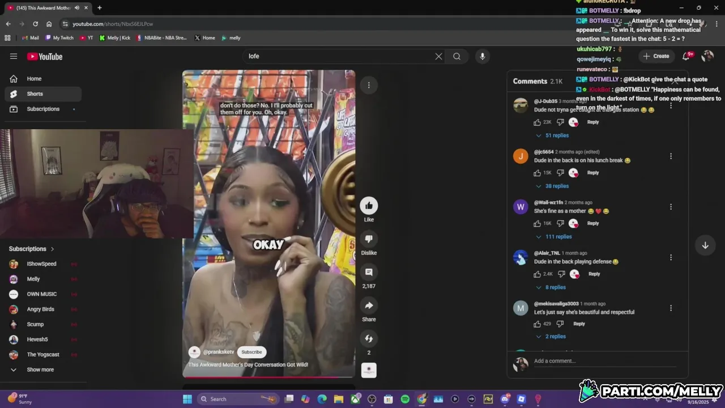Screen dimensions: 725x408
Task: Open the Mail bookmark
Action: [30, 38]
